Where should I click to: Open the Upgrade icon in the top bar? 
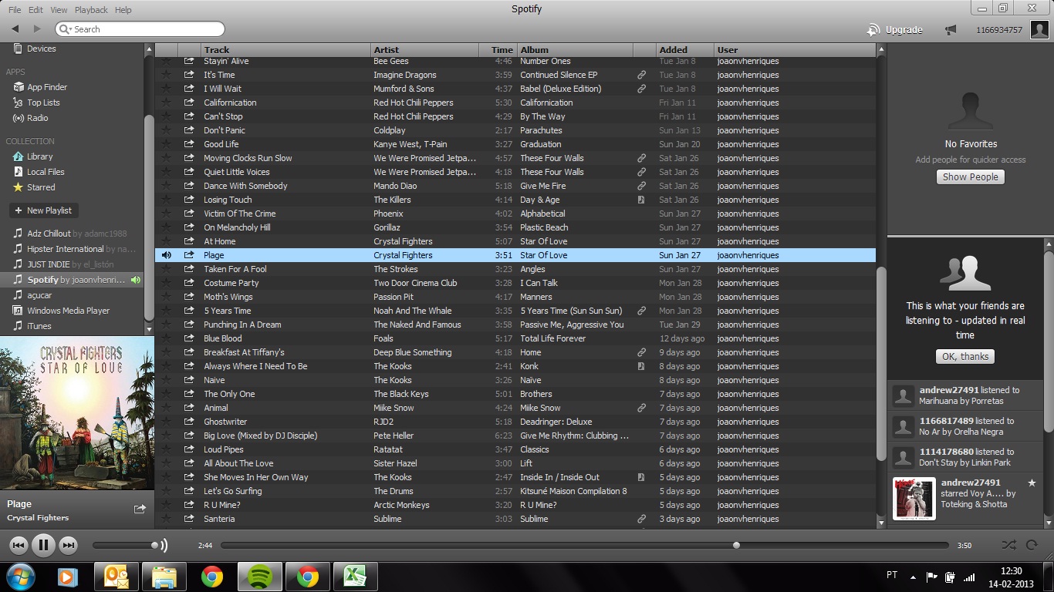tap(873, 30)
